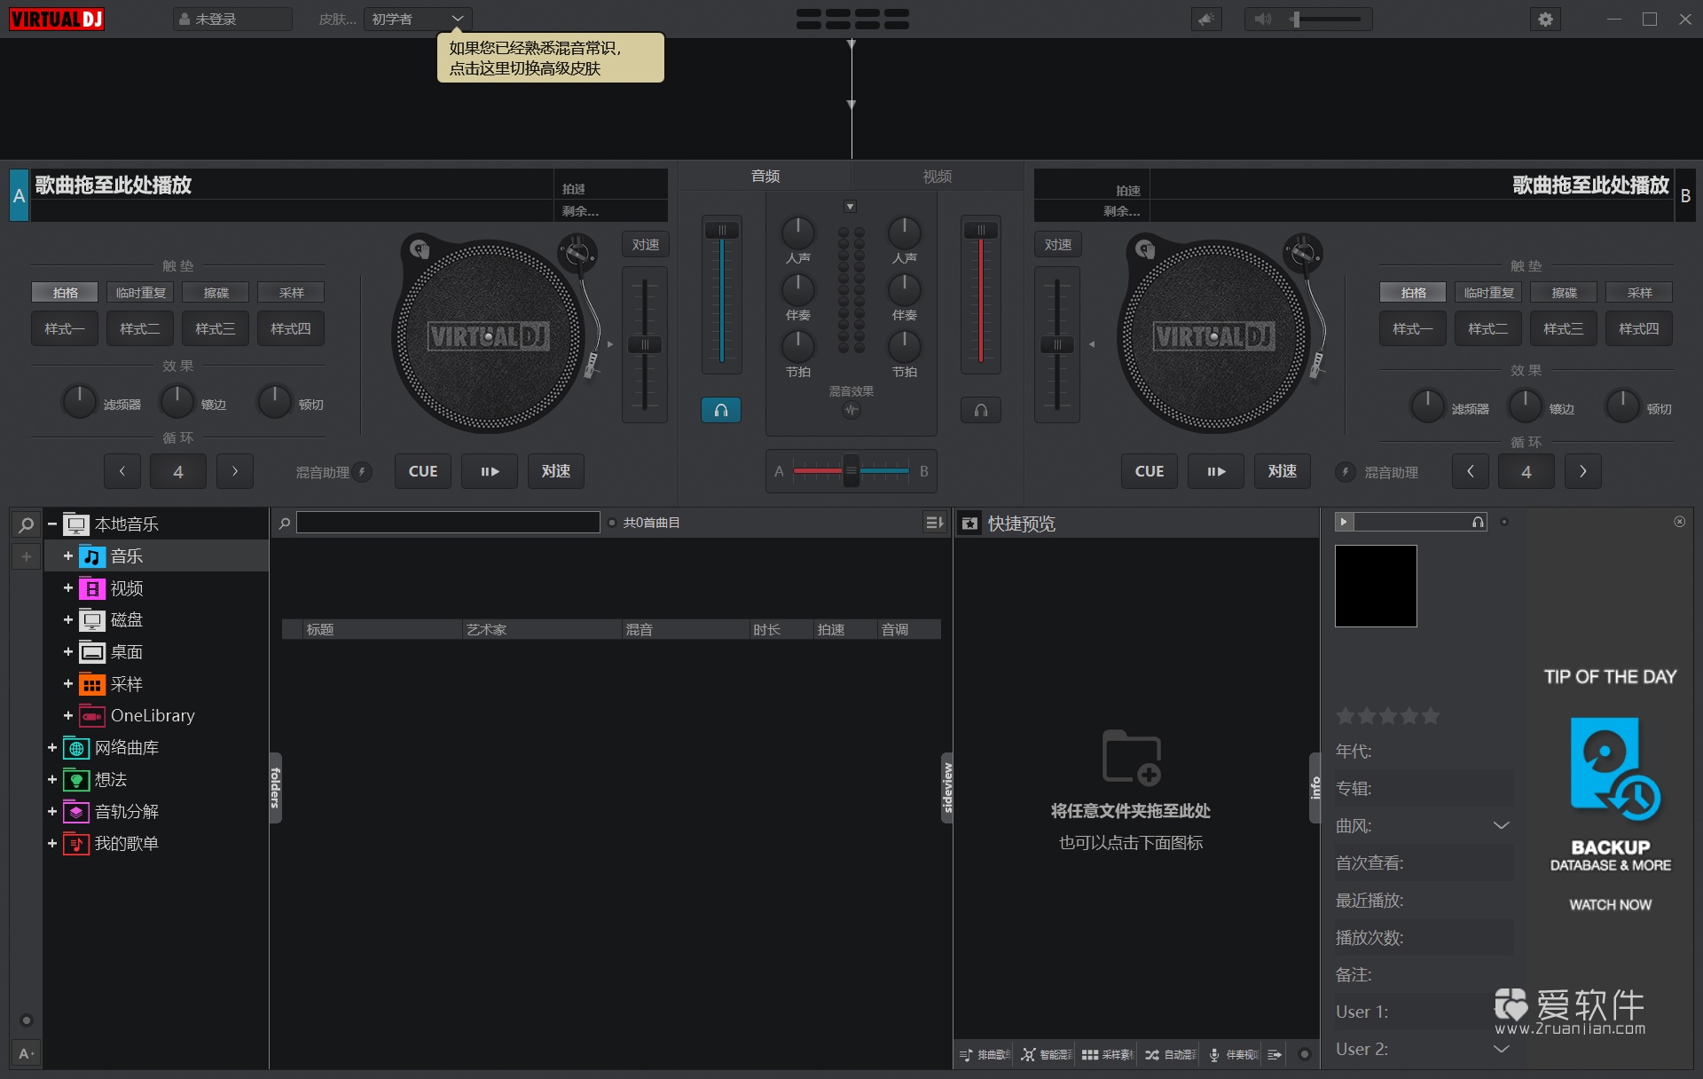Click the crossfader between A and B
1703x1079 pixels.
pos(851,470)
